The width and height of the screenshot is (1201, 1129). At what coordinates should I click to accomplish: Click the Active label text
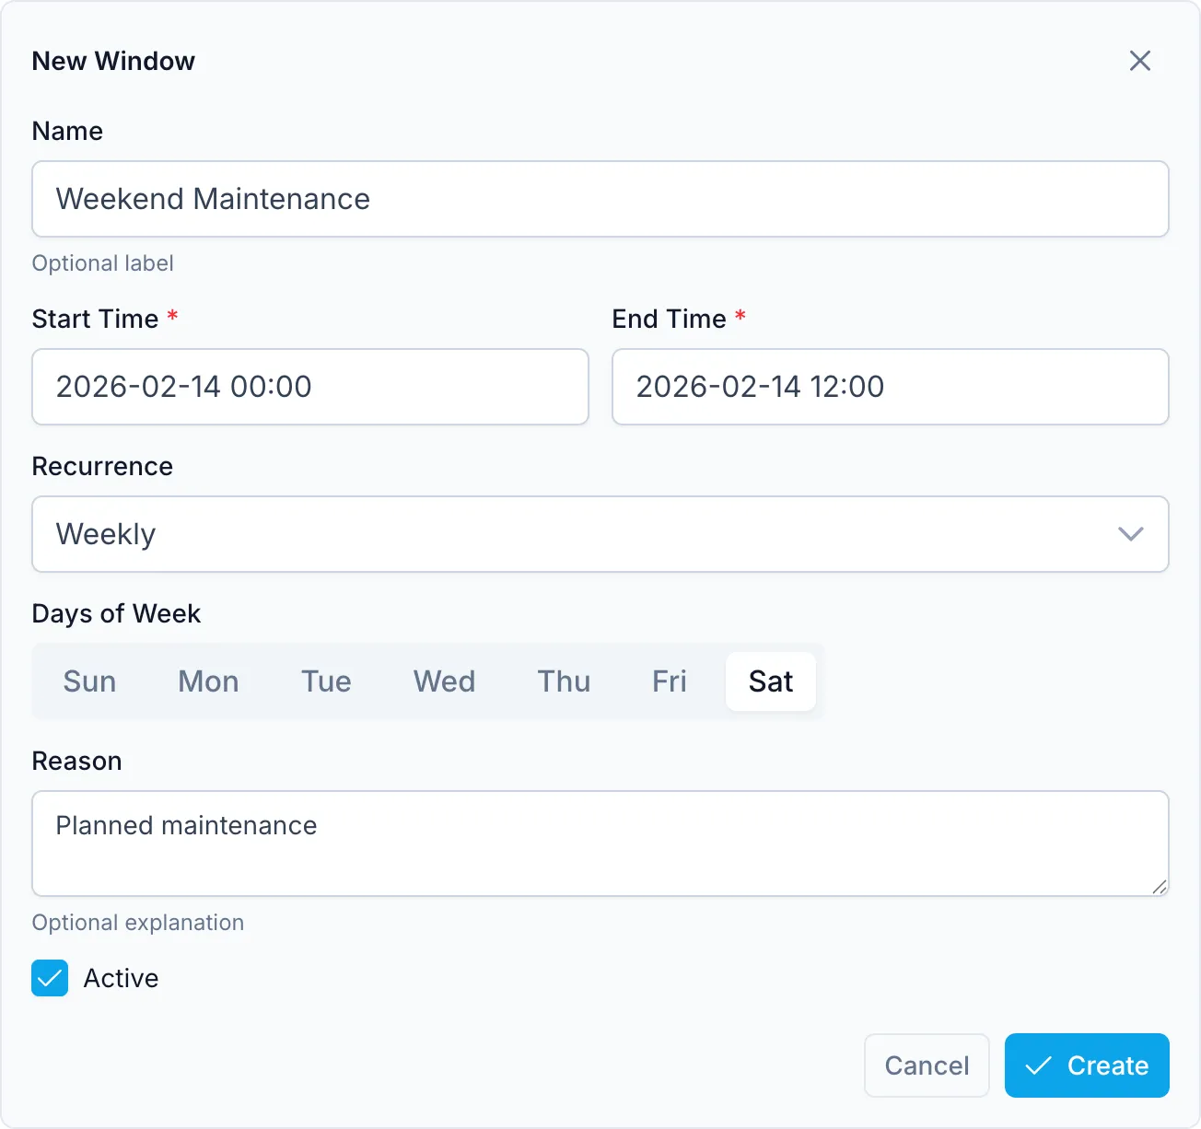pos(121,978)
